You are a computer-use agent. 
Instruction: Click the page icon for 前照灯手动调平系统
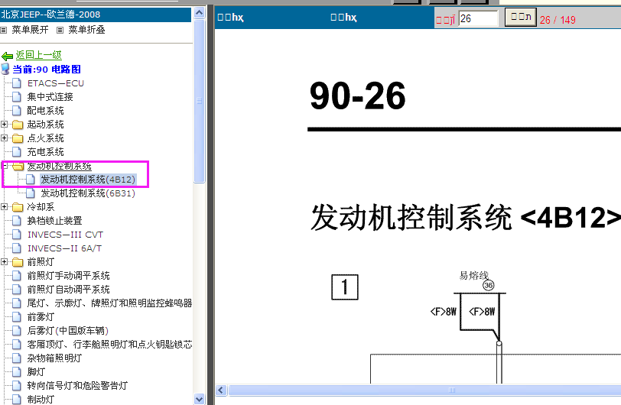17,276
